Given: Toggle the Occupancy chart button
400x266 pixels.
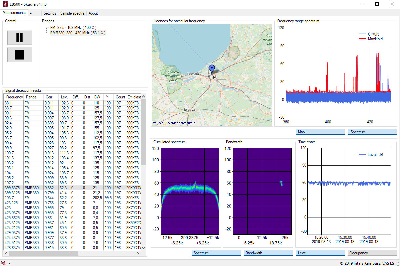Looking at the screenshot, I should pos(372,253).
